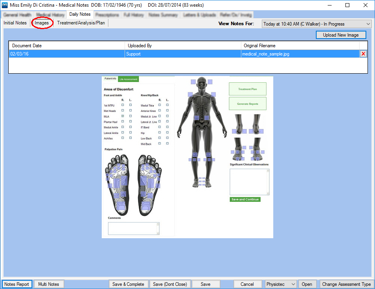Select the Treatment/Analysis/Plan tab

81,23
